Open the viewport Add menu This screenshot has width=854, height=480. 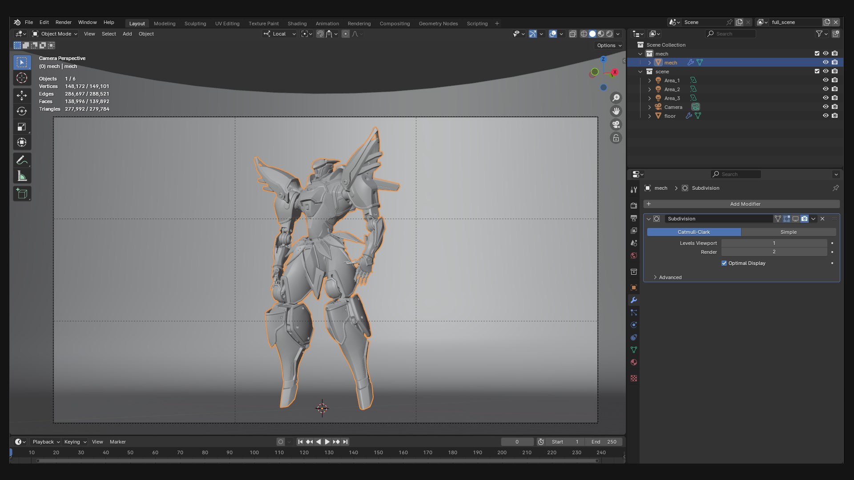(127, 34)
